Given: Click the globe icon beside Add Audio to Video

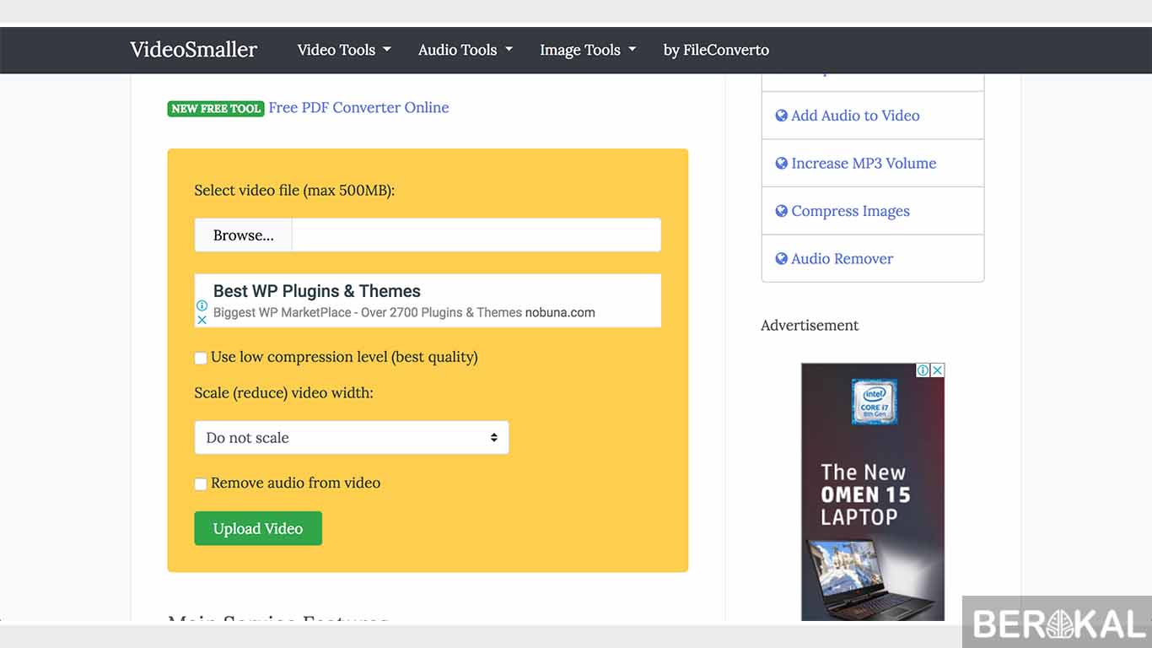Looking at the screenshot, I should click(x=781, y=115).
